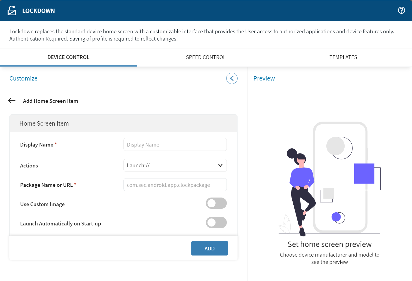Switch to the Speed Control tab
The height and width of the screenshot is (281, 412).
point(206,57)
